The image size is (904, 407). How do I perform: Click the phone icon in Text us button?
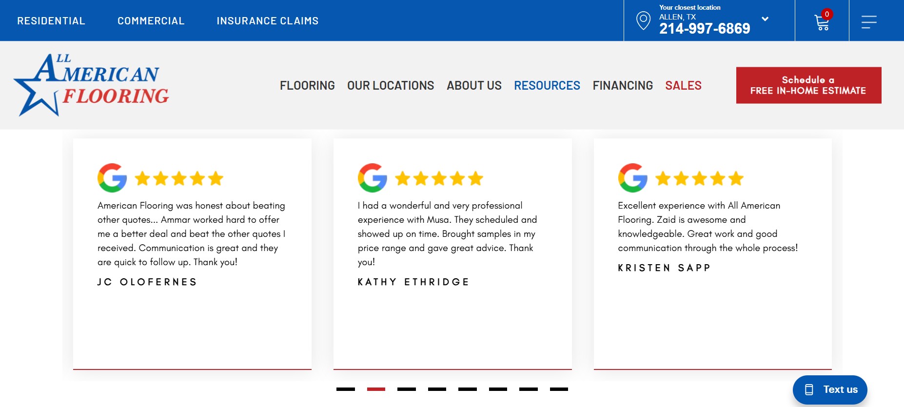(x=809, y=389)
